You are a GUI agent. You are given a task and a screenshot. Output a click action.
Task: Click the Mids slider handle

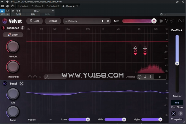(x=124, y=120)
